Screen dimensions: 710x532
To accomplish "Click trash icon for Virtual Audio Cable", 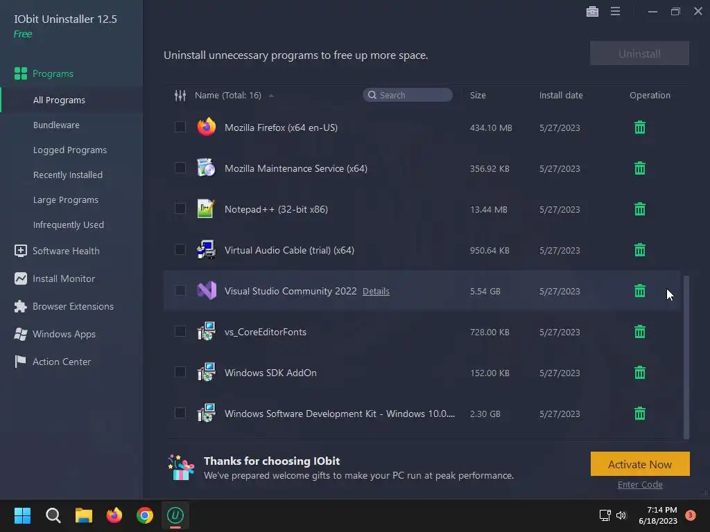I will 639,249.
